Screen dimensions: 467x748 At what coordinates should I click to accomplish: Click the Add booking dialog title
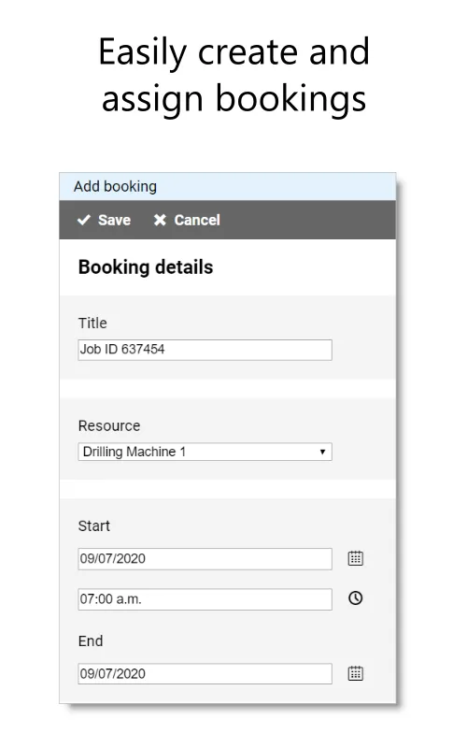(115, 186)
